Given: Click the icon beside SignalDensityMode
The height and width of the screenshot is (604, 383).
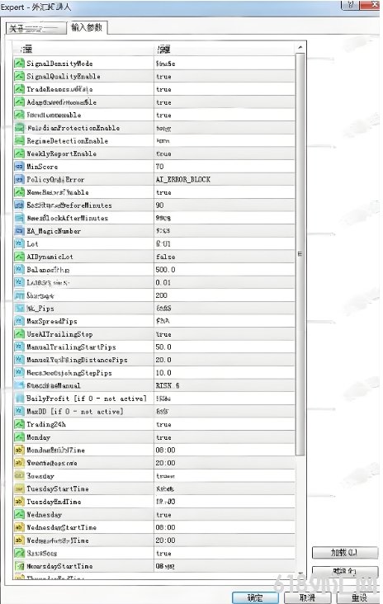Looking at the screenshot, I should (x=19, y=64).
